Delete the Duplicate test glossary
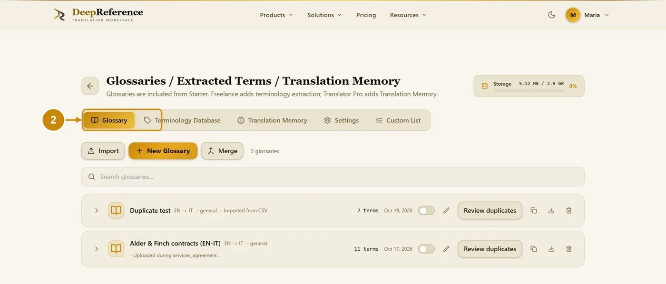666x284 pixels. point(569,210)
